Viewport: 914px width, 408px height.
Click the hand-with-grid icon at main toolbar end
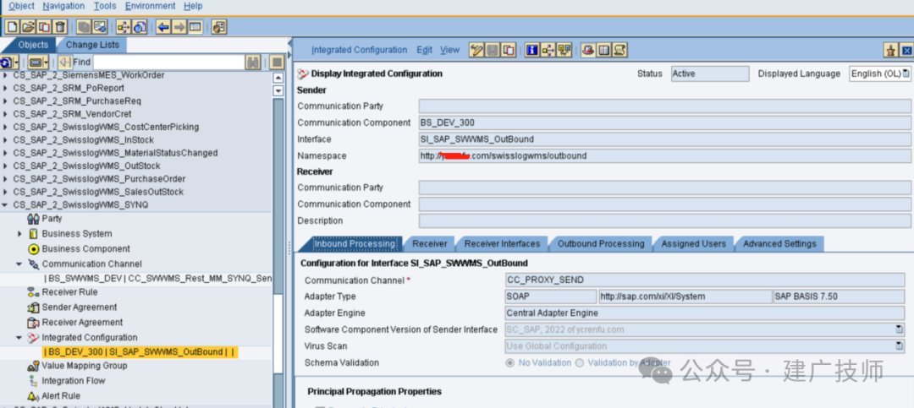[219, 27]
